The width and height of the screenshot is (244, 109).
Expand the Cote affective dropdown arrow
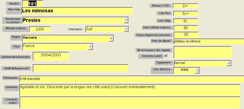click(197, 70)
